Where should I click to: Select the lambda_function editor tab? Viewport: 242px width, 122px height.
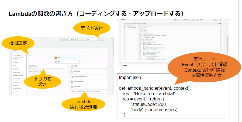click(x=145, y=26)
